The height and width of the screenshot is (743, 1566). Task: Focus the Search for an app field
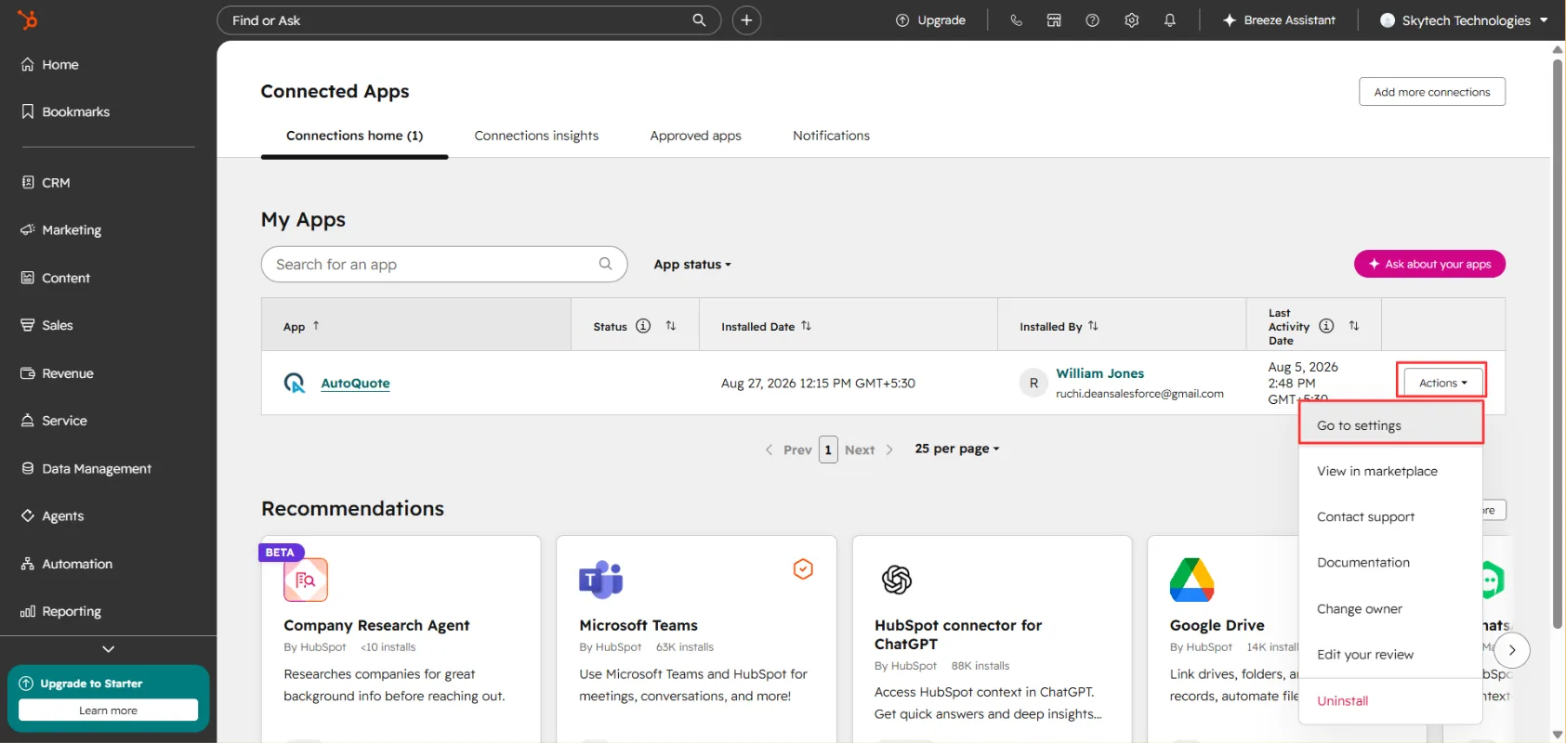tap(444, 265)
